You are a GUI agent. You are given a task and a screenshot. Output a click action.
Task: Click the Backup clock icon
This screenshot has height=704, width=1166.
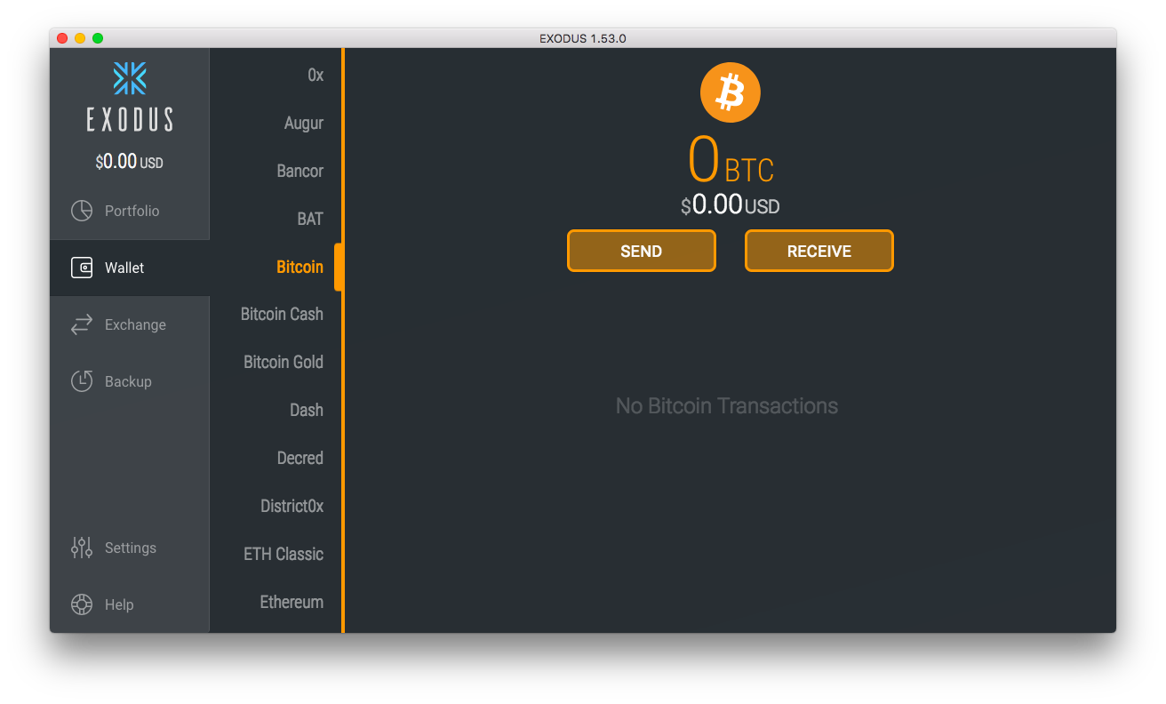pyautogui.click(x=82, y=381)
